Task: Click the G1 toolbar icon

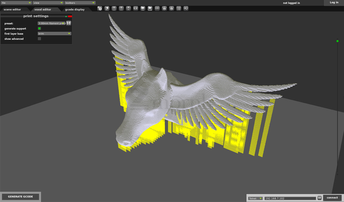Action: [x=136, y=8]
